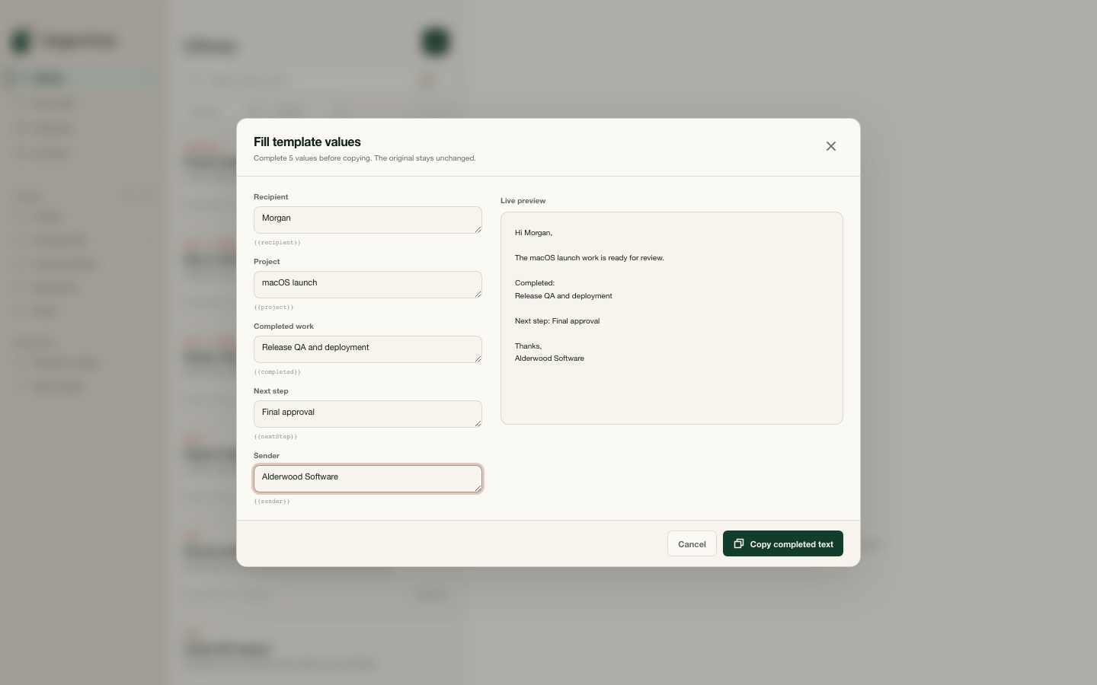Click the Sender field with Alderwood Software
The width and height of the screenshot is (1097, 685).
point(368,479)
